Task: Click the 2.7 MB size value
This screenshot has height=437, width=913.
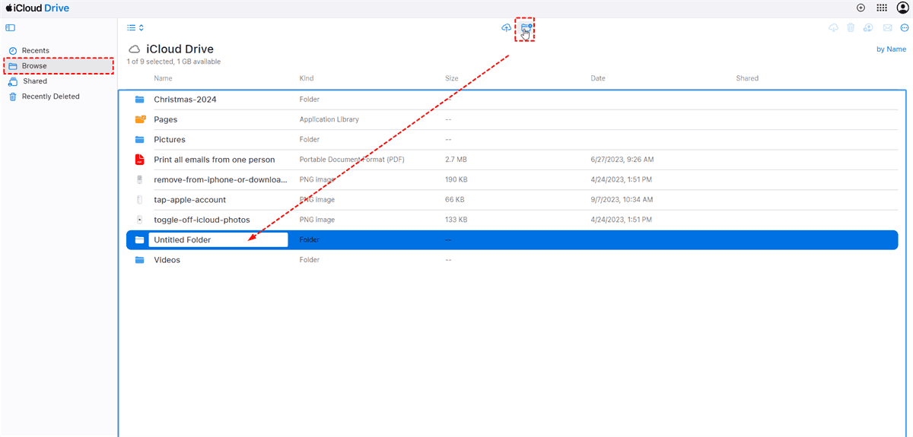Action: click(x=456, y=160)
